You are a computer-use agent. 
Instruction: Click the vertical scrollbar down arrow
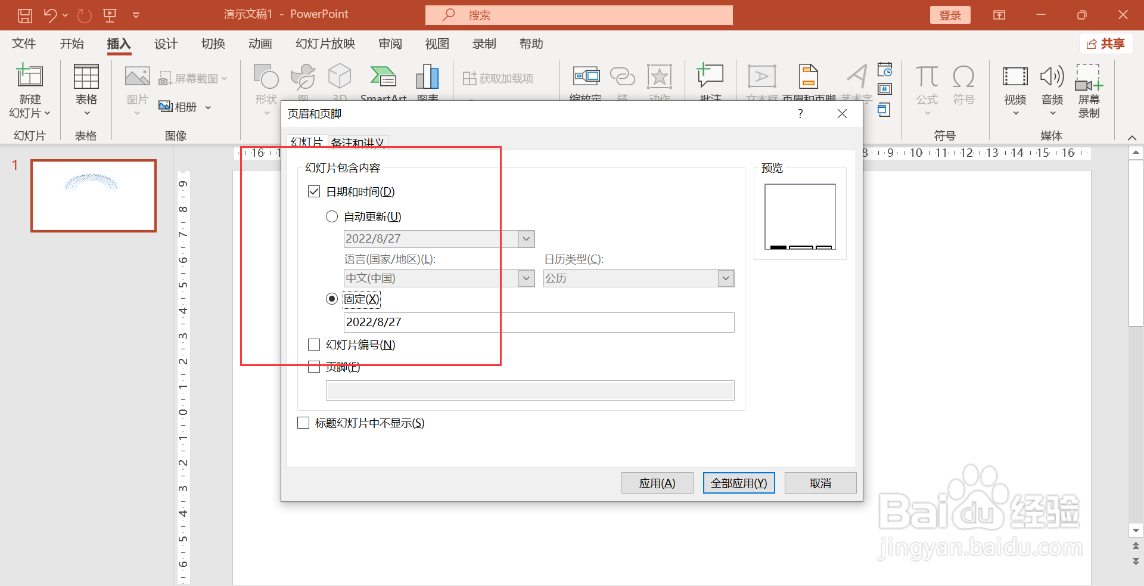[1136, 530]
